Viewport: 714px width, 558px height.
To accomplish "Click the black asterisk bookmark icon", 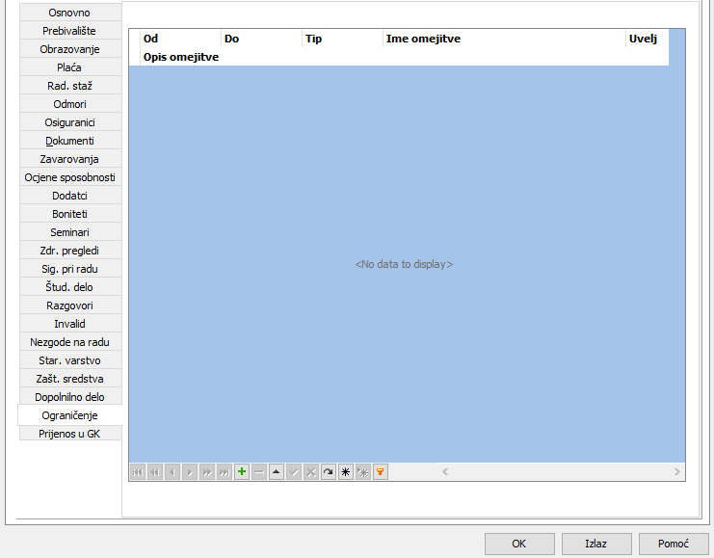I will pos(346,472).
